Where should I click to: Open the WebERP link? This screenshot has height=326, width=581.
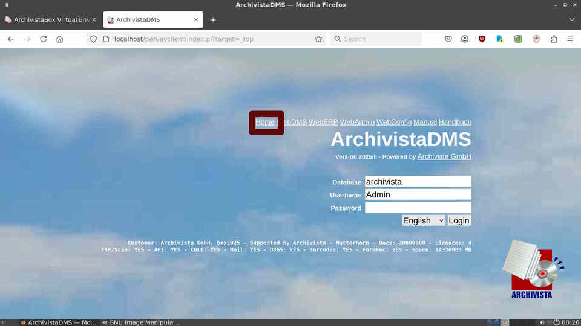point(323,122)
